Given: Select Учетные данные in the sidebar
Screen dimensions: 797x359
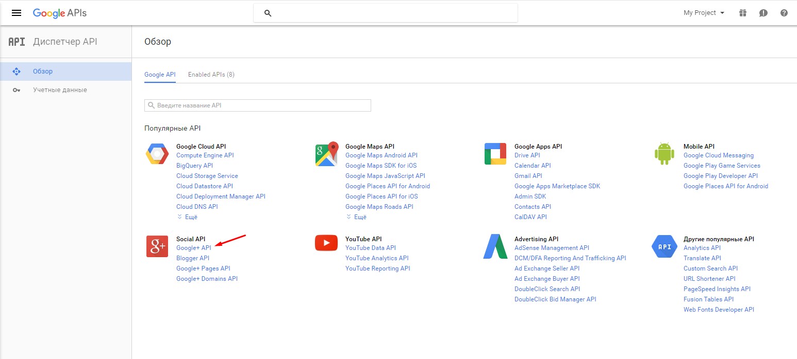Looking at the screenshot, I should tap(66, 90).
